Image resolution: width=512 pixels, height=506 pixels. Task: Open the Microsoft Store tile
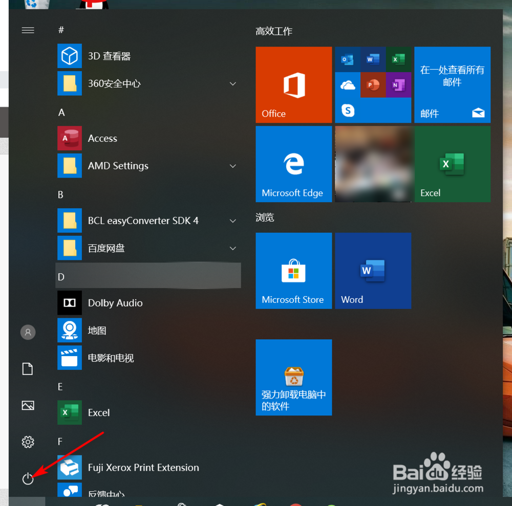coord(293,271)
